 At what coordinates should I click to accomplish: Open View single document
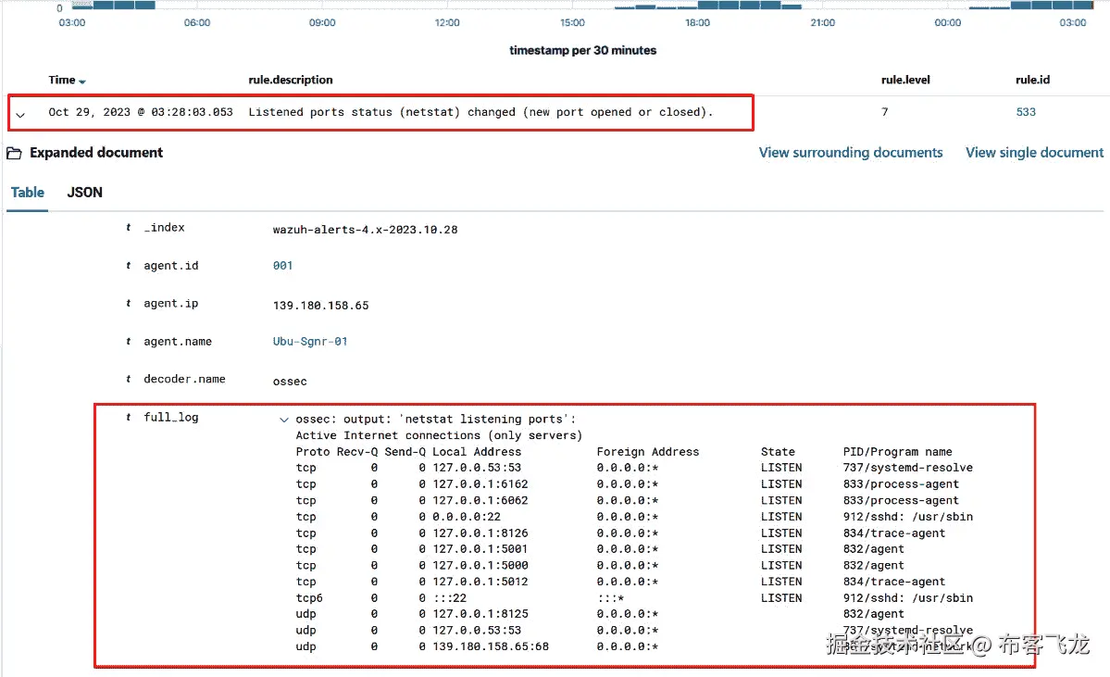1034,152
